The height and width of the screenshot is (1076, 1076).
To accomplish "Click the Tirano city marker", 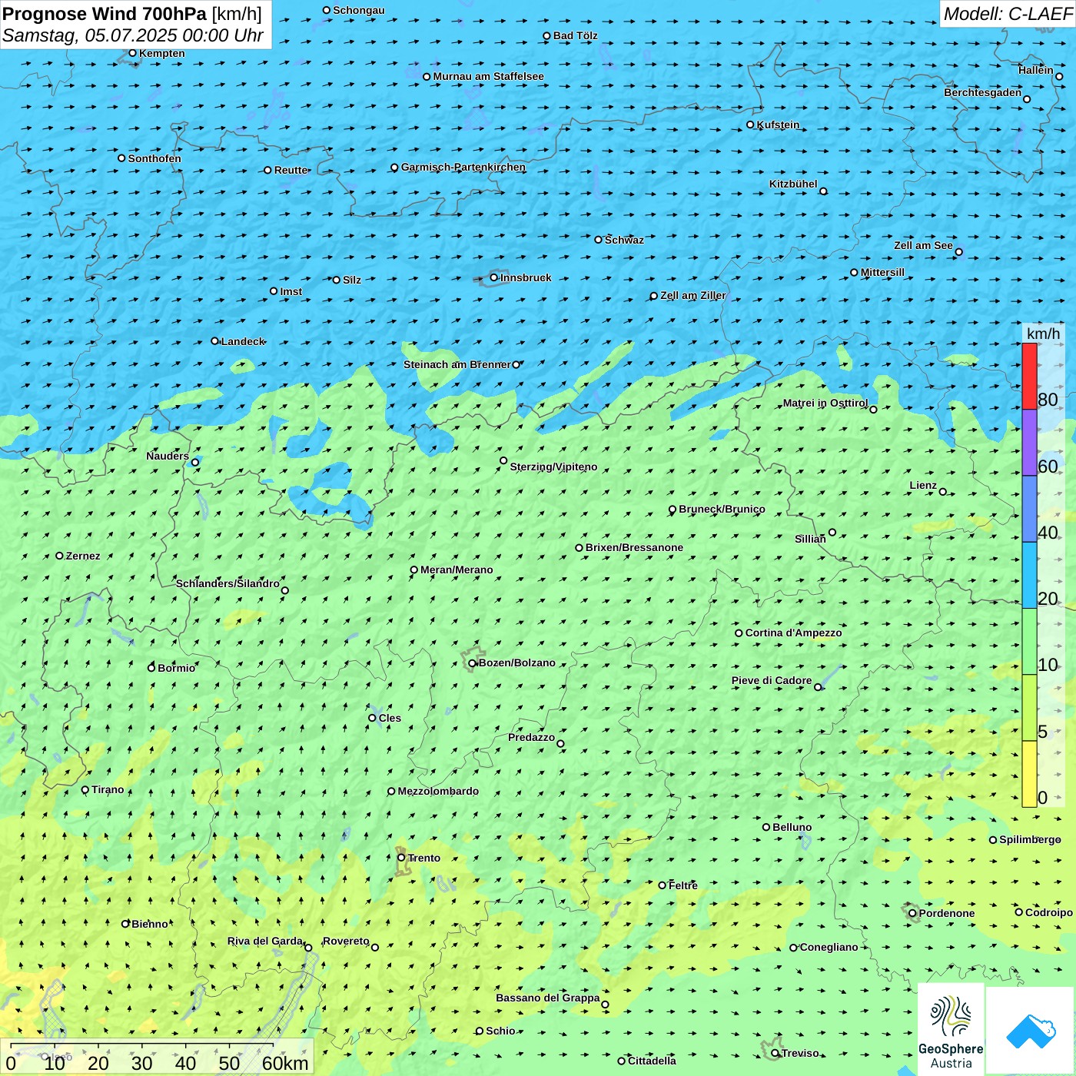I will (x=85, y=790).
